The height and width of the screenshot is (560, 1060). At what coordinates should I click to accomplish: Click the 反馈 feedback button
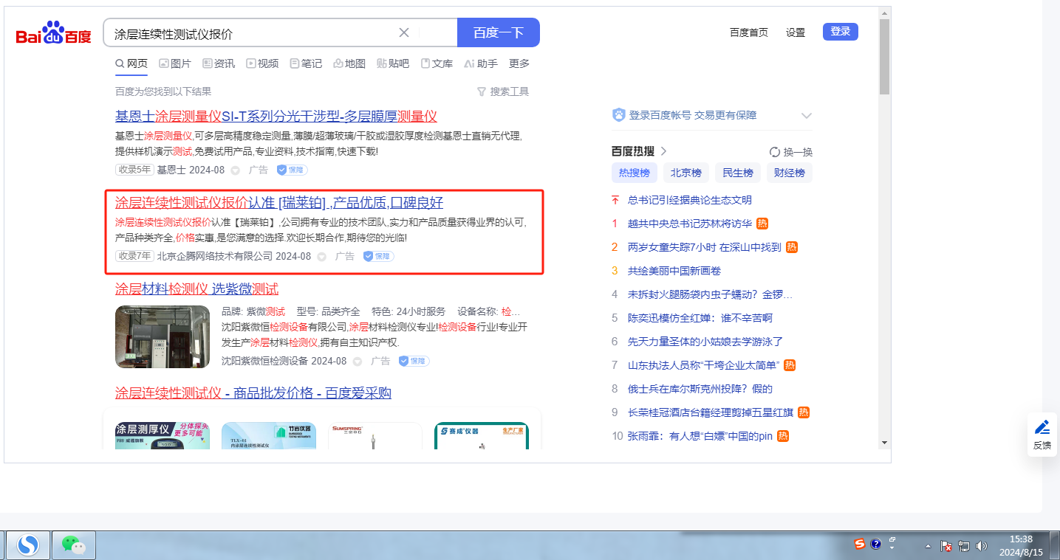(1042, 435)
